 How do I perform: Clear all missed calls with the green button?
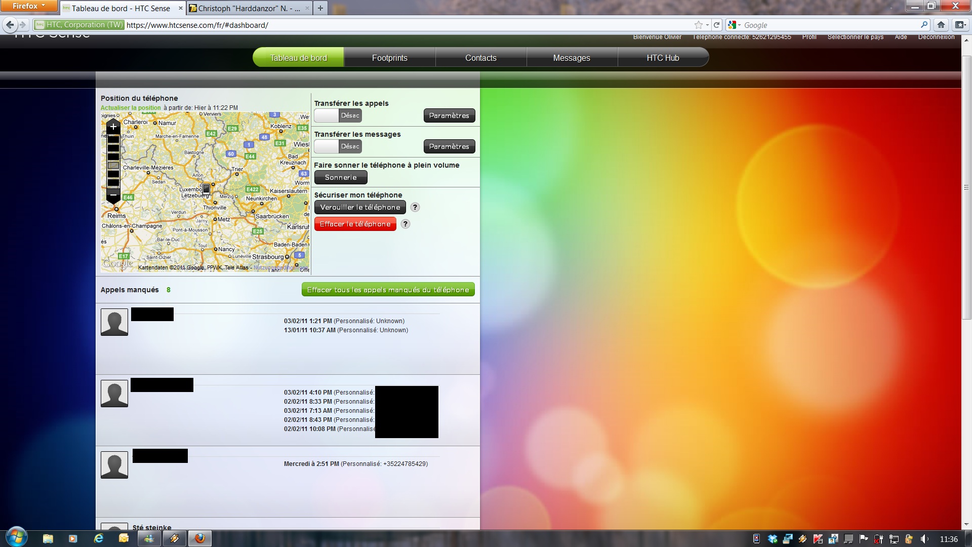388,290
